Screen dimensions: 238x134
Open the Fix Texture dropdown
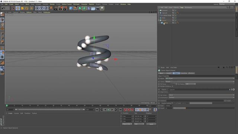click(190, 84)
